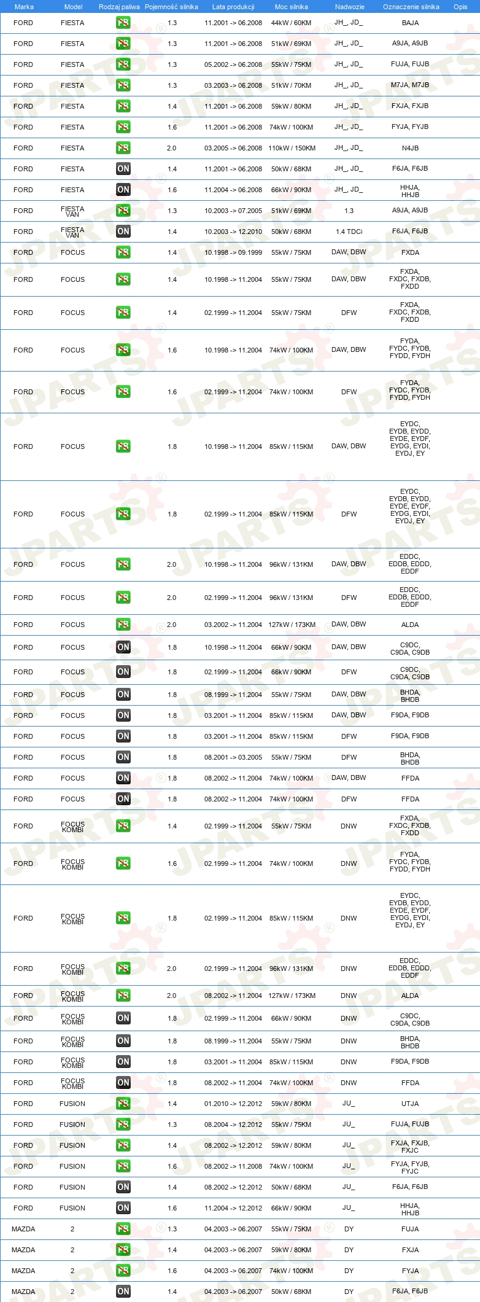Select the date range 10.2003 -> 12.2010
Viewport: 480px width, 1302px height.
click(x=233, y=232)
